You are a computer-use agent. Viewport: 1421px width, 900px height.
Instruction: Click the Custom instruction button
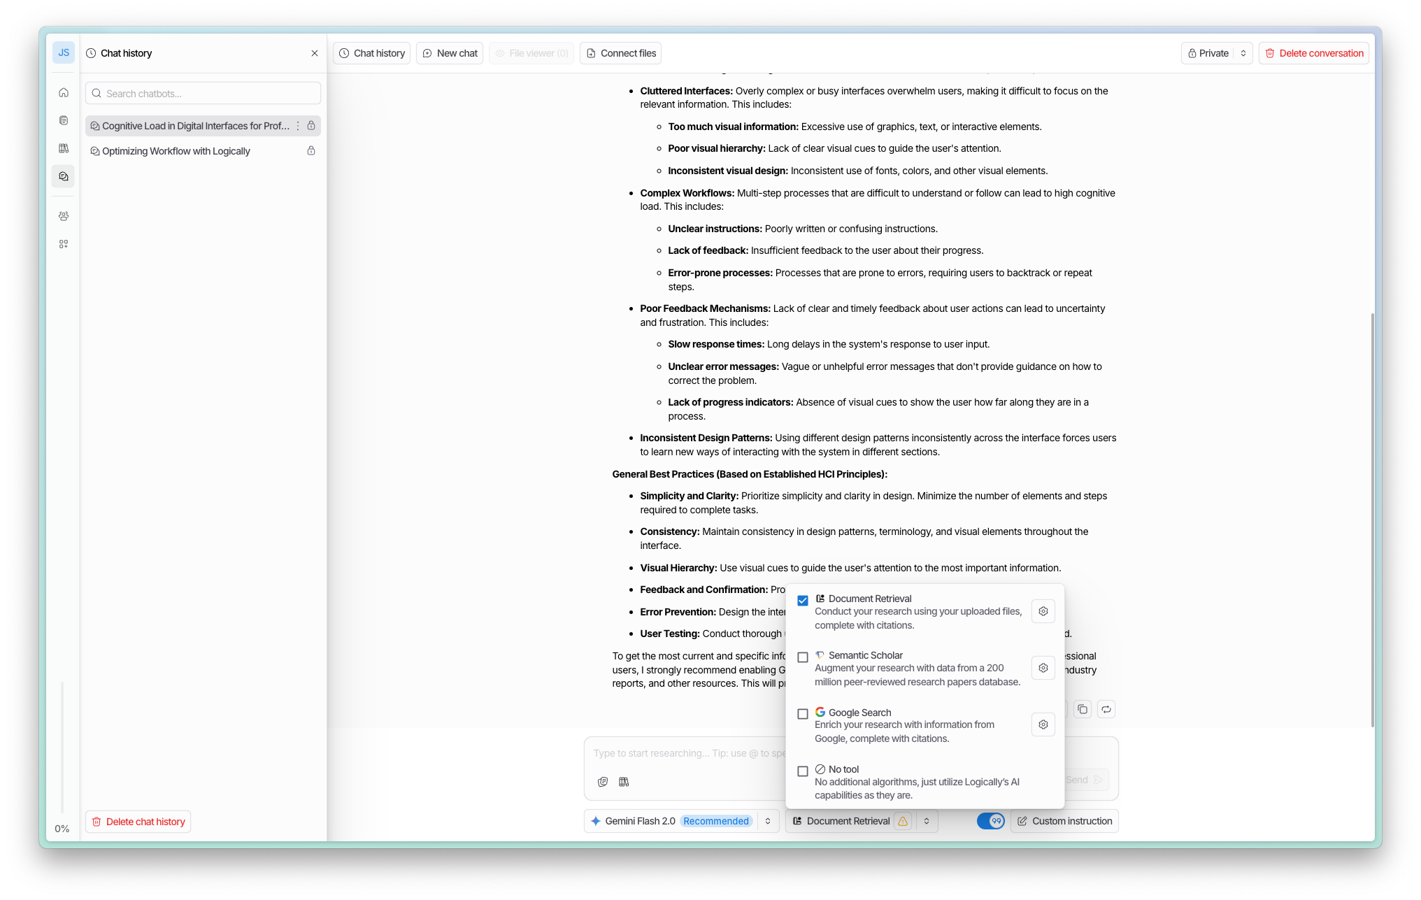[x=1064, y=821]
